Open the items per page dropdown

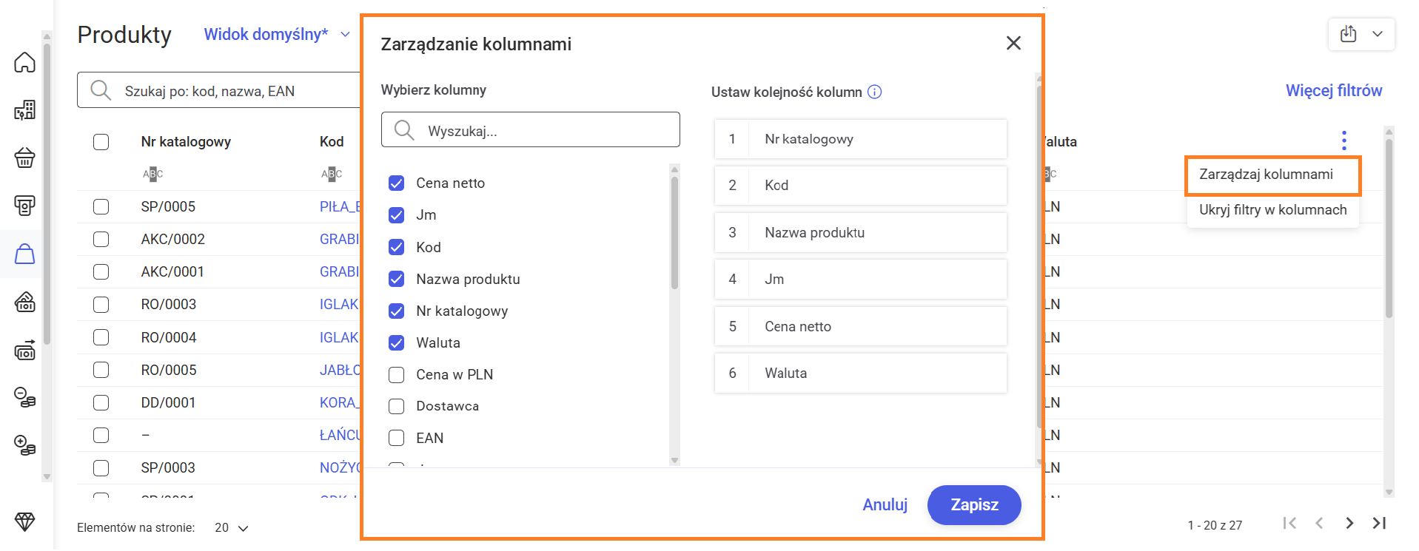pyautogui.click(x=232, y=528)
